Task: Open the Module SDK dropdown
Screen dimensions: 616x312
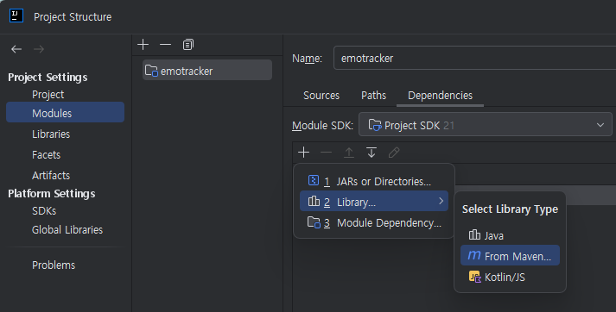Action: pos(486,125)
